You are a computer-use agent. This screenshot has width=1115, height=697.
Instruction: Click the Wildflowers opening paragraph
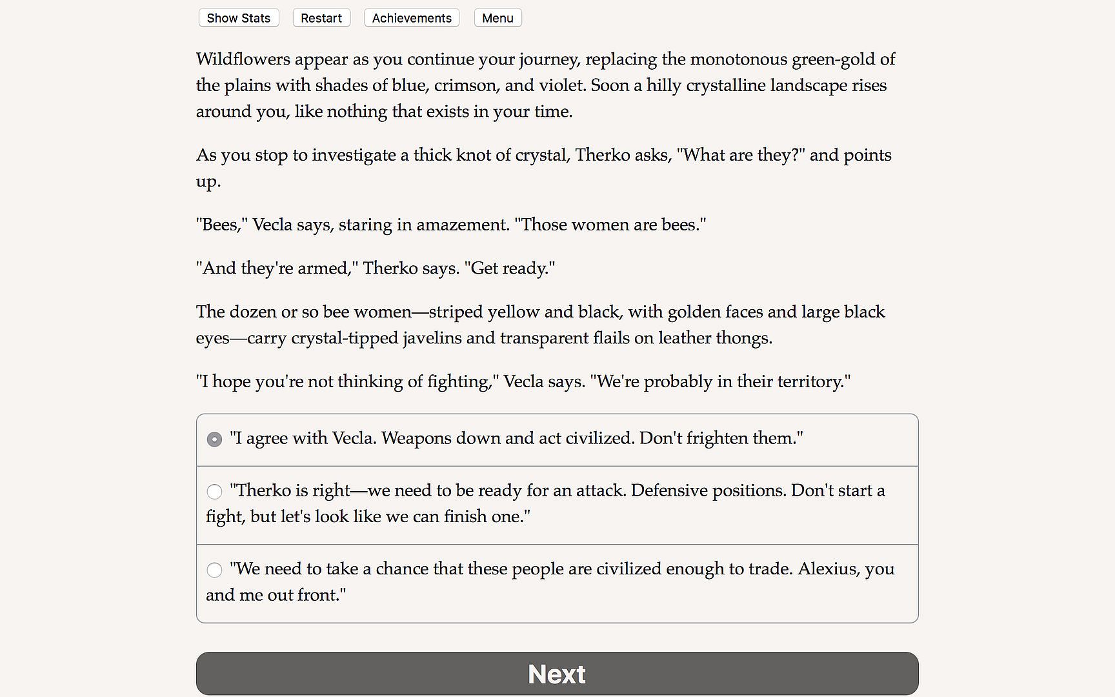(x=545, y=85)
